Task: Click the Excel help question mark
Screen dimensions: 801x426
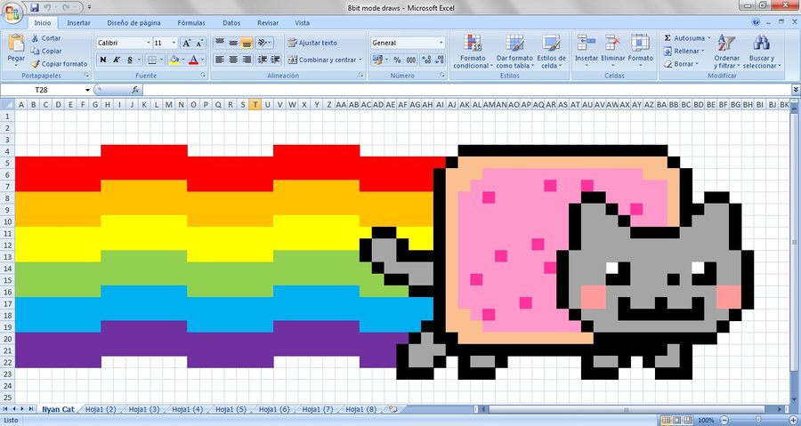Action: coord(756,22)
